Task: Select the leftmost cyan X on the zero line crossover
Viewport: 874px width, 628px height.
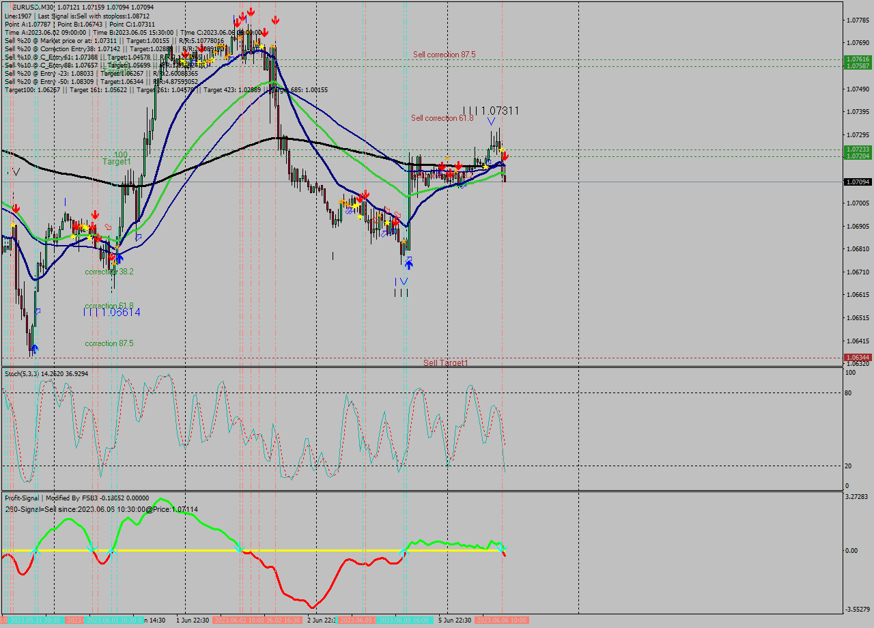Action: (x=36, y=549)
